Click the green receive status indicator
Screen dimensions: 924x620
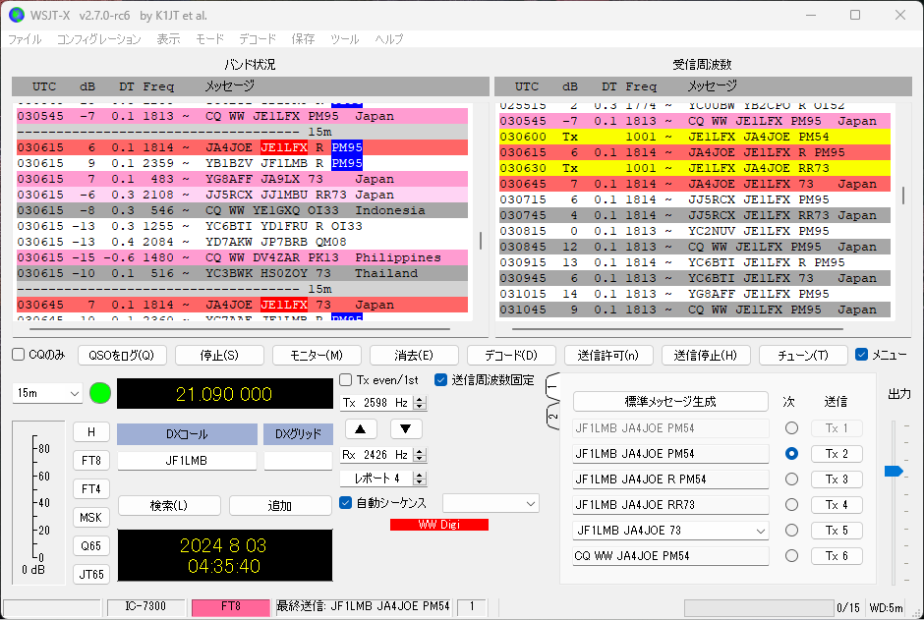click(x=100, y=393)
